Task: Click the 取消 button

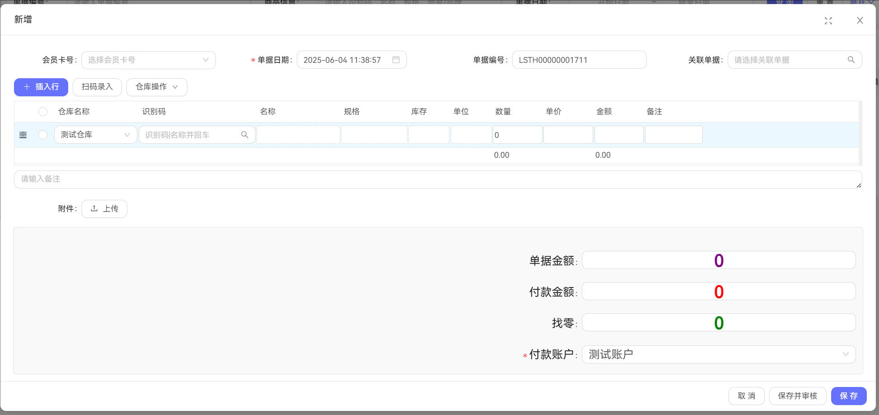Action: [x=746, y=396]
